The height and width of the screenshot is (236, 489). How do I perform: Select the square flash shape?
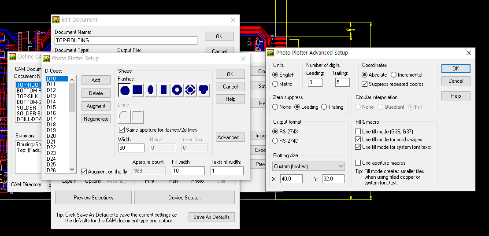coord(137,90)
